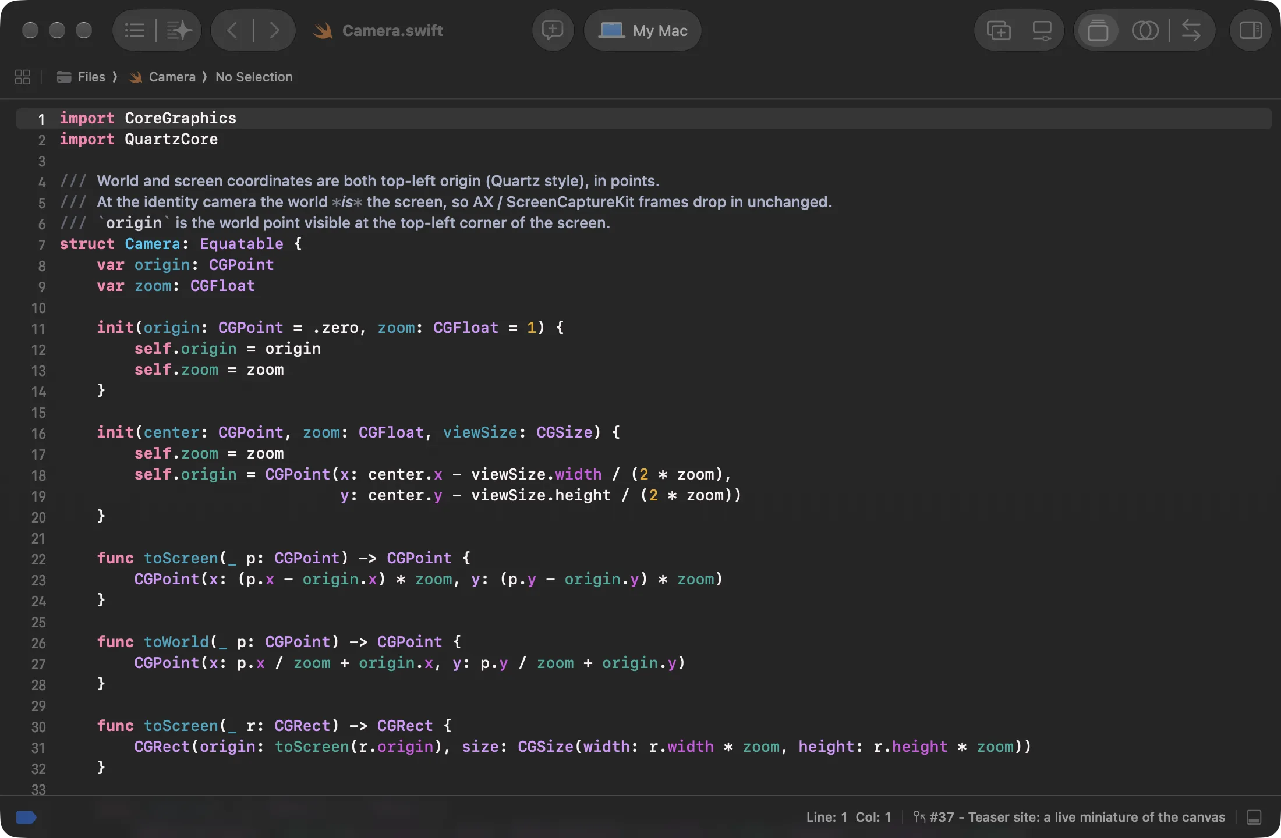The height and width of the screenshot is (838, 1281).
Task: Open the file list sidebar icon
Action: coord(135,30)
